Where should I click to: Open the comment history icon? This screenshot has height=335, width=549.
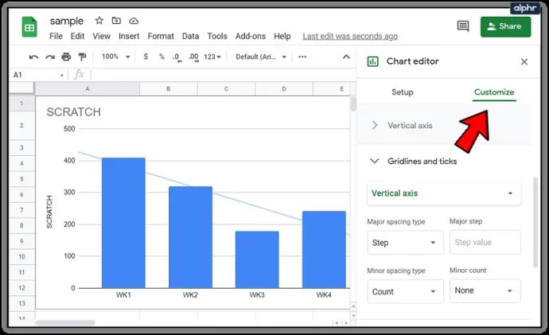pos(463,26)
